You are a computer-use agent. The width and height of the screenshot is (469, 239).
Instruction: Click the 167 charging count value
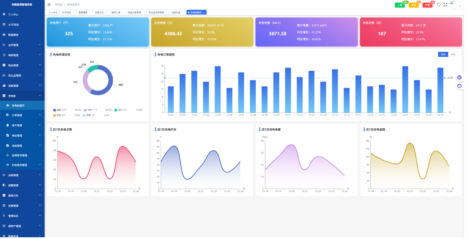[382, 34]
